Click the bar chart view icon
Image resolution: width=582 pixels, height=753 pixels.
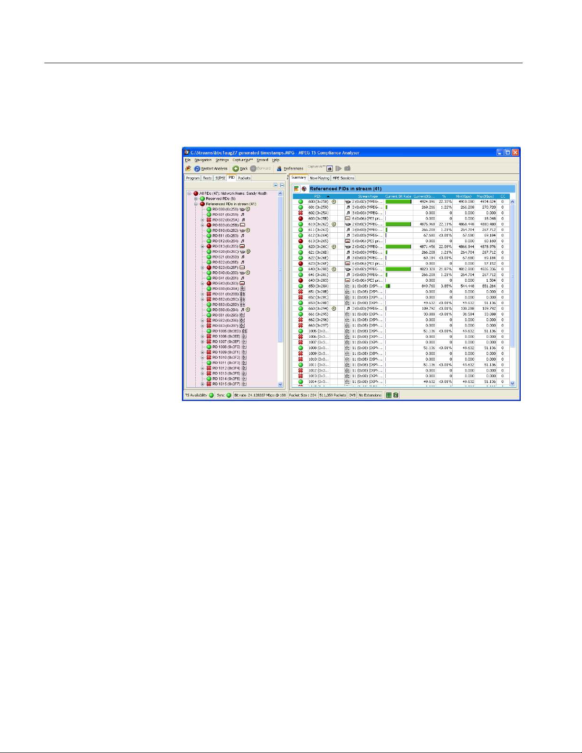coord(296,189)
